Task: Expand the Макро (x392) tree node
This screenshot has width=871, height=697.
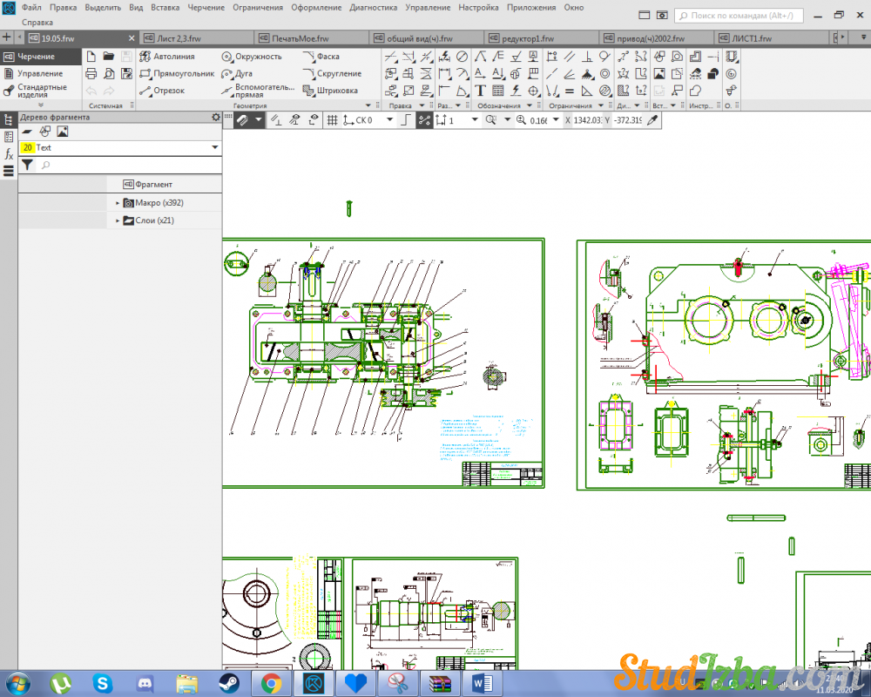Action: 118,203
